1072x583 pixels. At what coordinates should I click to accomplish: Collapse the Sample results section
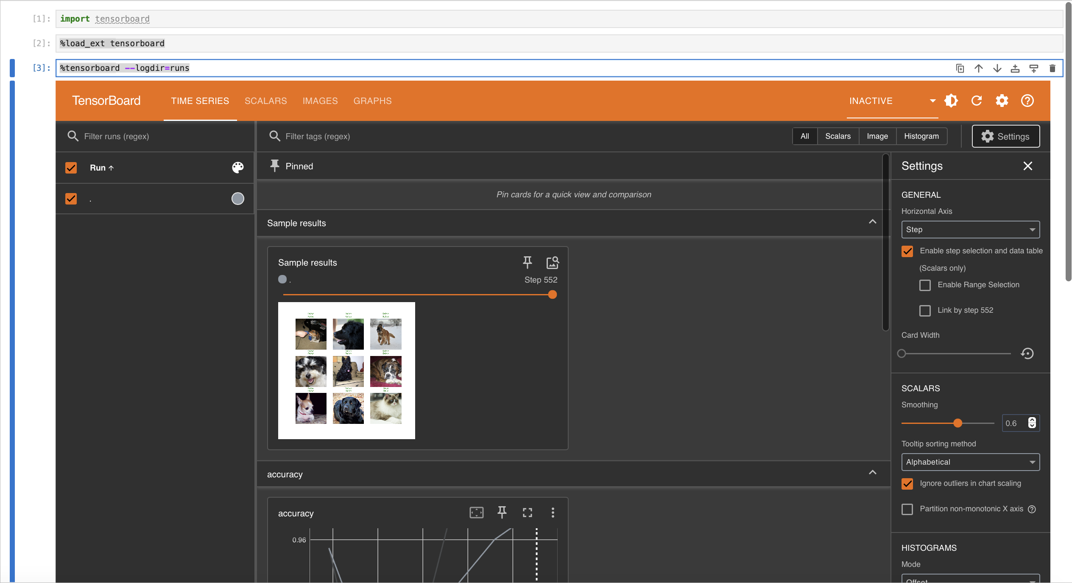[x=872, y=222]
